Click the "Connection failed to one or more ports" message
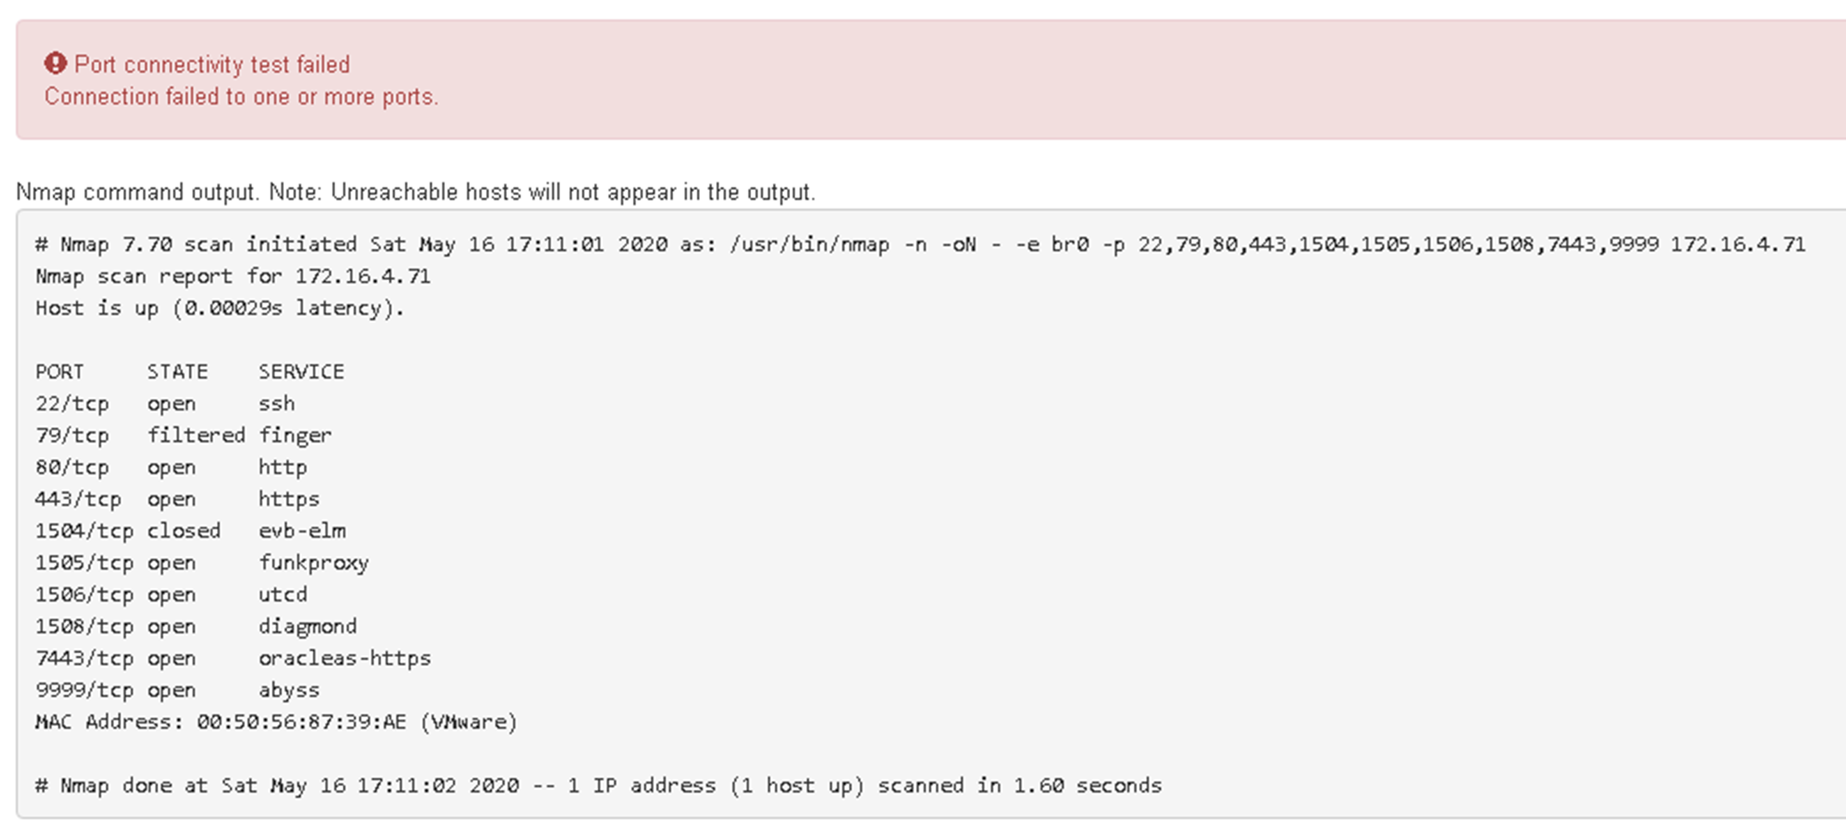The height and width of the screenshot is (826, 1846). (242, 97)
